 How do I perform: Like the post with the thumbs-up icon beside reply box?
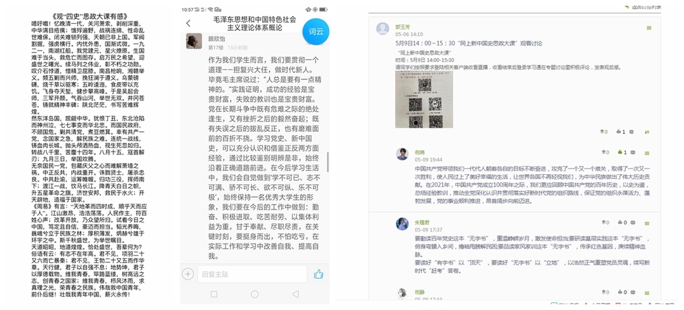[x=318, y=274]
